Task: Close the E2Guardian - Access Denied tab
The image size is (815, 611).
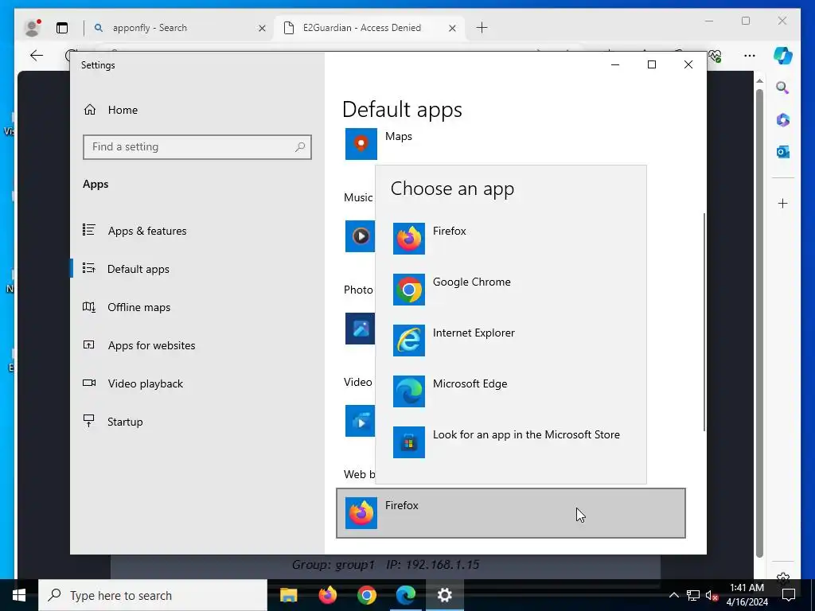Action: point(452,28)
